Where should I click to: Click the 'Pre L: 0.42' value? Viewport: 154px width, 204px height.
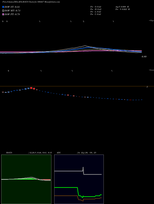[96, 12]
